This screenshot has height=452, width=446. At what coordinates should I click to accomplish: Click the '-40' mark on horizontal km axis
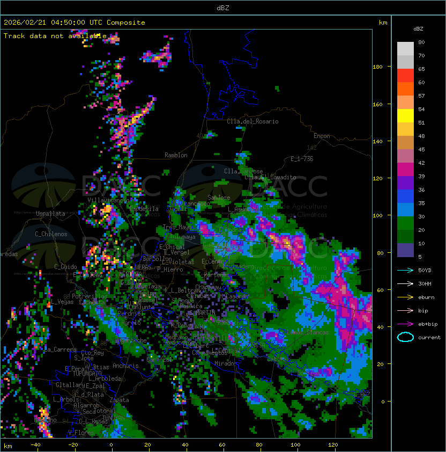pyautogui.click(x=35, y=445)
